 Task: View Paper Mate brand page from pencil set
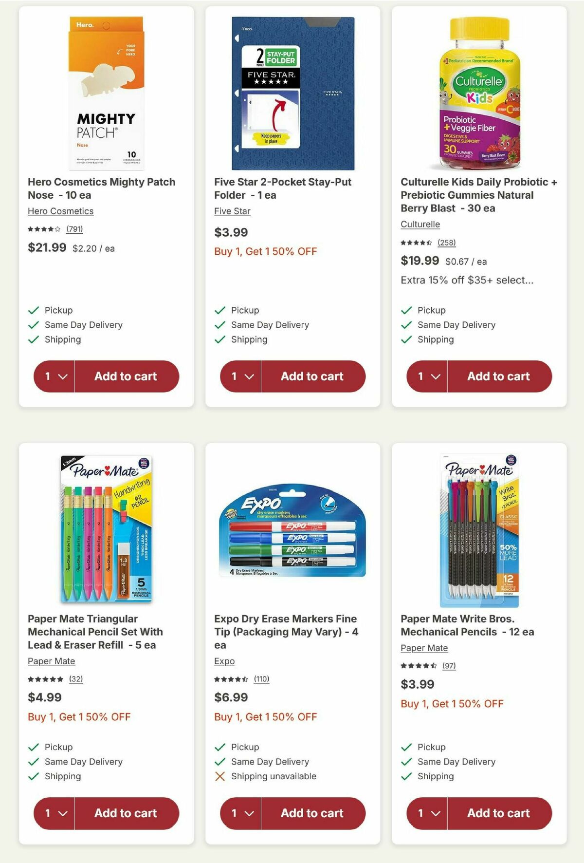(x=51, y=661)
